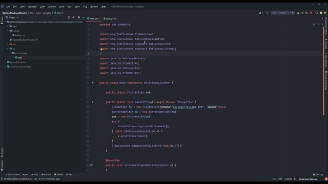Click the override gutter icon by nativeKeyTyped
The width and height of the screenshot is (328, 184).
pyautogui.click(x=91, y=165)
